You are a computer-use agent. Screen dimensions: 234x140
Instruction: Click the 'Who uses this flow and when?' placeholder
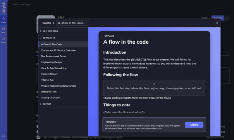click(124, 112)
